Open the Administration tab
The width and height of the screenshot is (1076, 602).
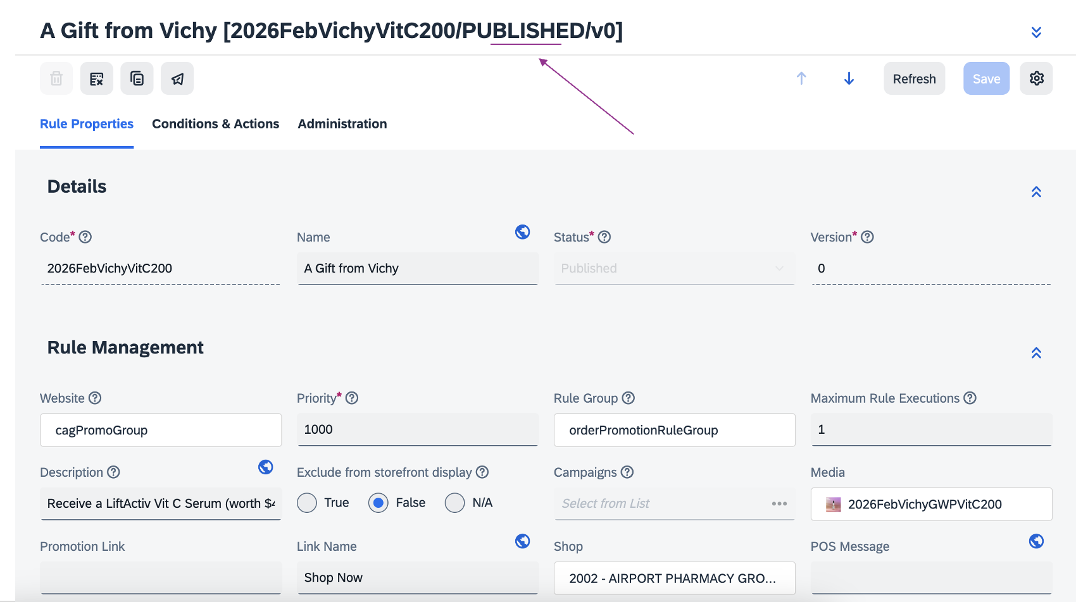(x=342, y=124)
